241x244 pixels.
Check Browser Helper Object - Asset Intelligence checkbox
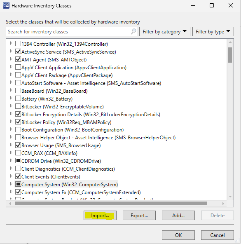[x=18, y=137]
